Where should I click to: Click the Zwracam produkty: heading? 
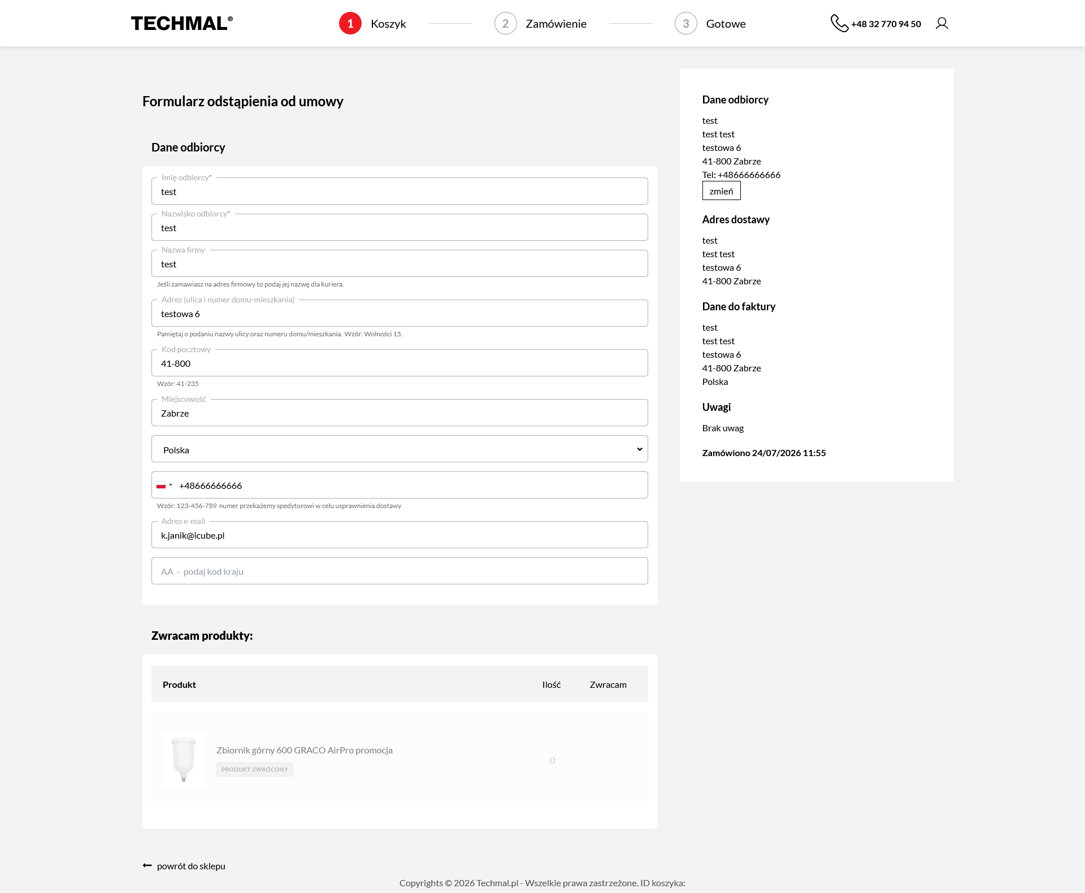click(x=202, y=635)
